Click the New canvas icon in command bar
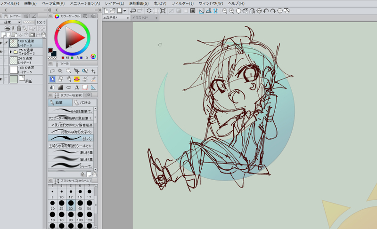Screen dimensions: 377x229 106,11
